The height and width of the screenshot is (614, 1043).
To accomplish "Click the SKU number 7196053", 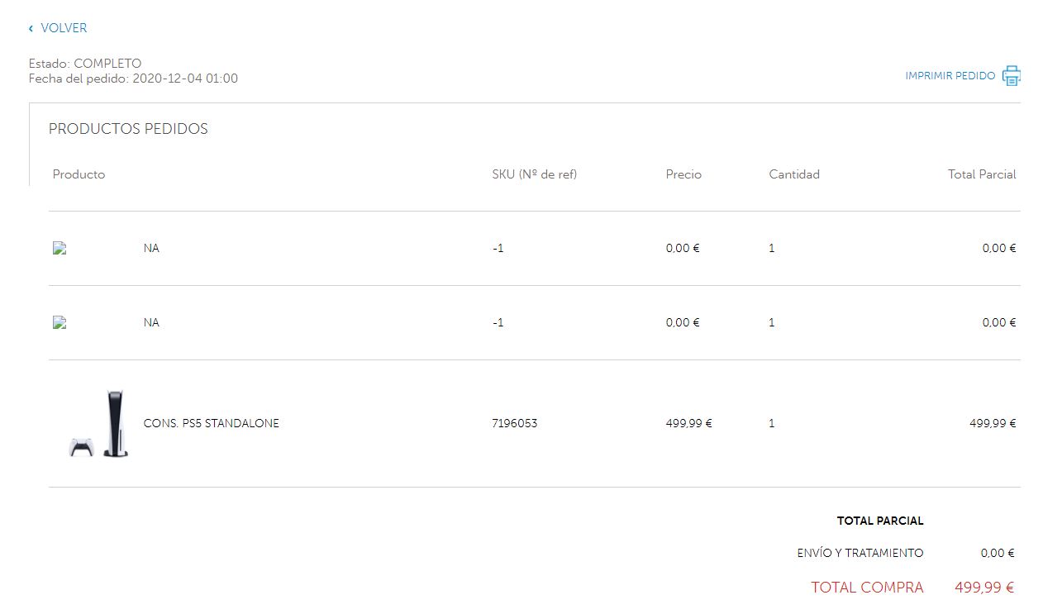I will pos(514,423).
